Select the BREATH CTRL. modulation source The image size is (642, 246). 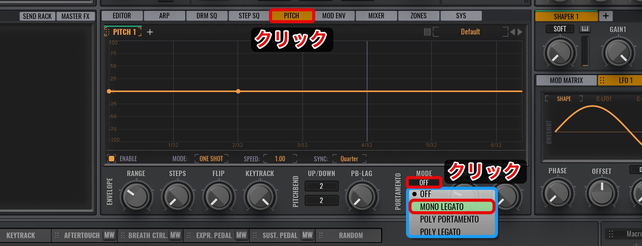(x=148, y=235)
